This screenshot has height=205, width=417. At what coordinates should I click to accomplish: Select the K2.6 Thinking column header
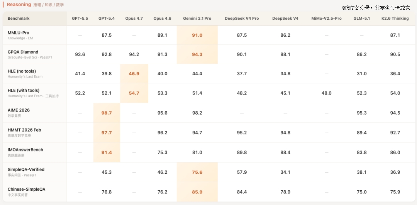[395, 19]
